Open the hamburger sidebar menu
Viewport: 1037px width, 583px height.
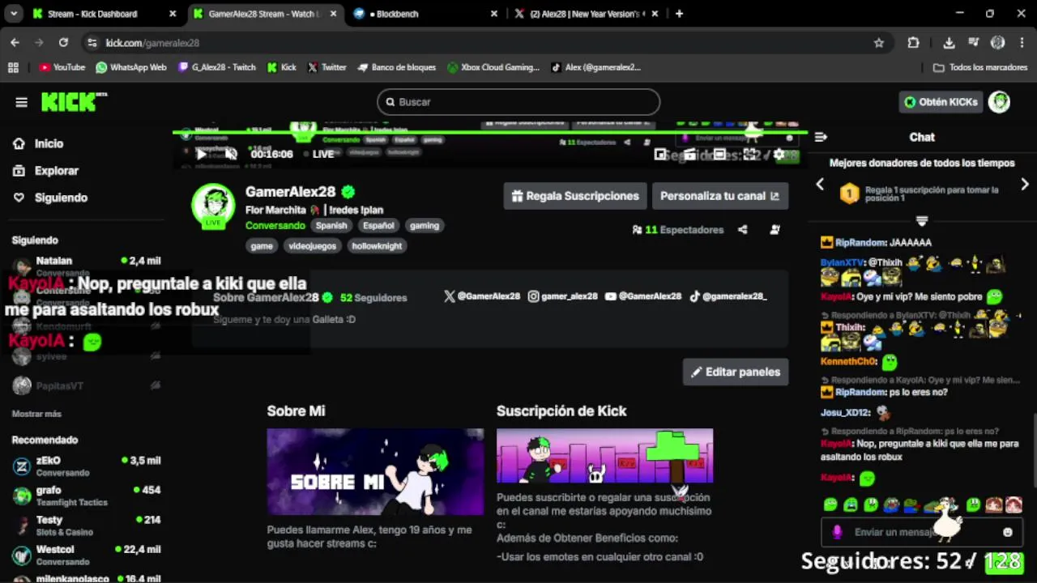21,102
